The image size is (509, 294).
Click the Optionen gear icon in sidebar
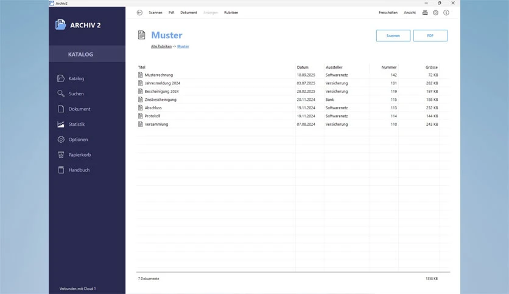[x=61, y=139]
